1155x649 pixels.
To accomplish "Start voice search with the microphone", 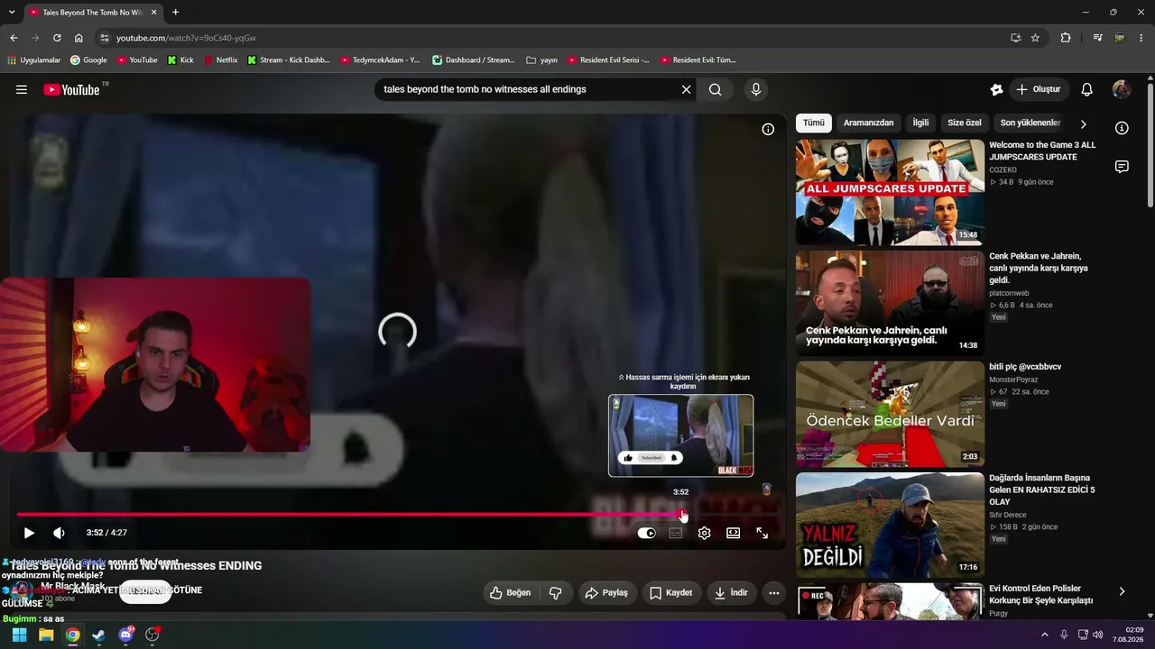I will point(756,89).
